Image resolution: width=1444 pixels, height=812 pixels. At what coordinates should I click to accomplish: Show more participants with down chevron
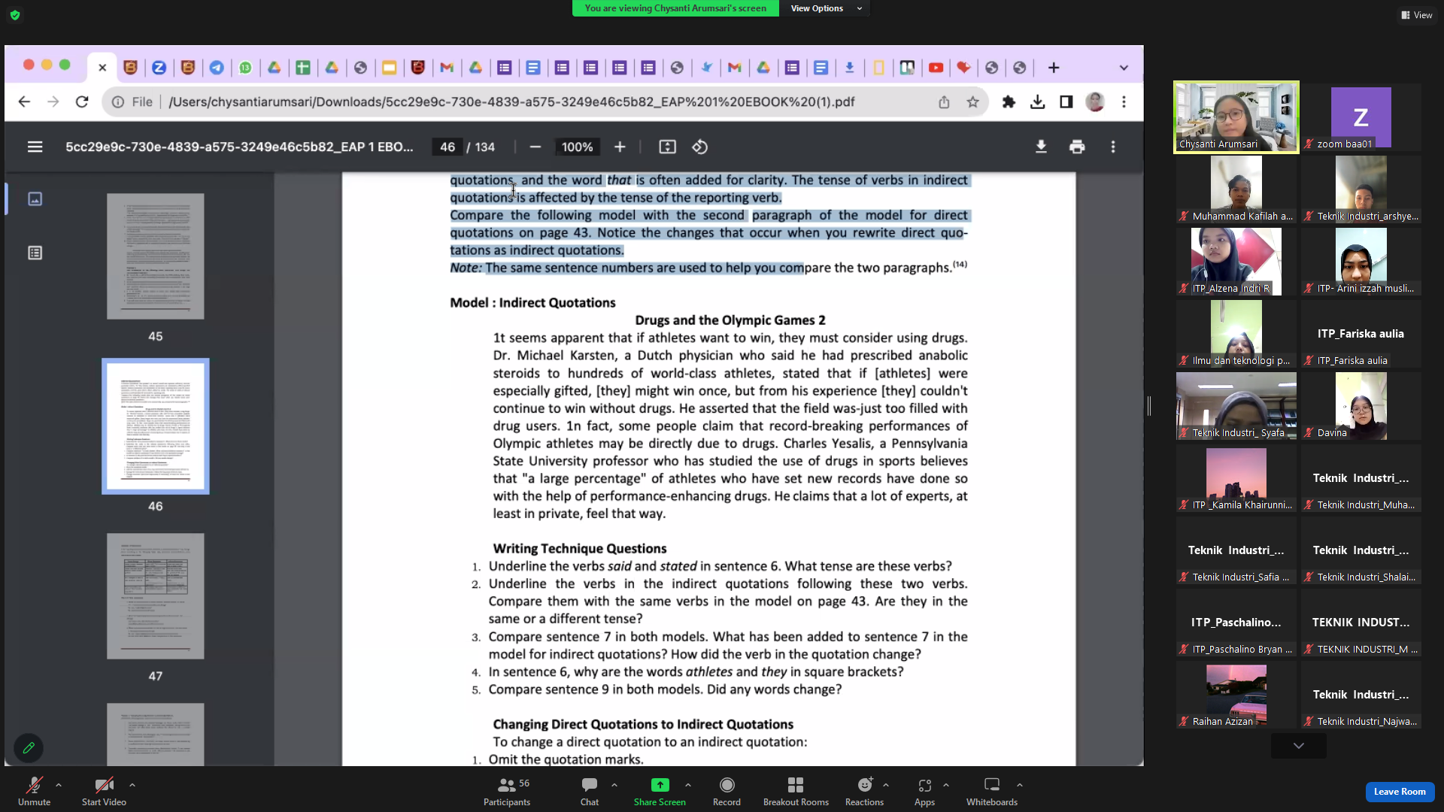[1298, 746]
